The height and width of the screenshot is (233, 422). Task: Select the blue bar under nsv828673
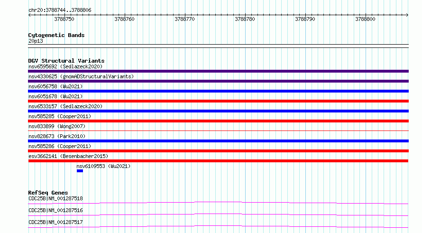pyautogui.click(x=218, y=141)
